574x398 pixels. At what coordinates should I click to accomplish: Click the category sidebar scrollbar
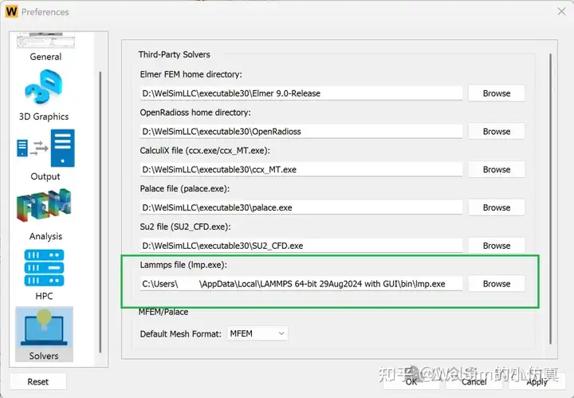click(x=100, y=212)
